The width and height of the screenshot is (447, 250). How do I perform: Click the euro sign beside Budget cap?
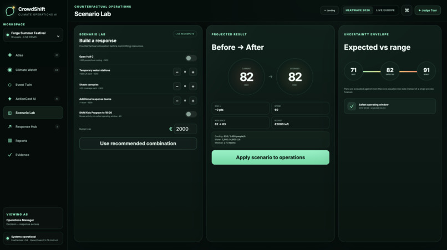coord(171,129)
